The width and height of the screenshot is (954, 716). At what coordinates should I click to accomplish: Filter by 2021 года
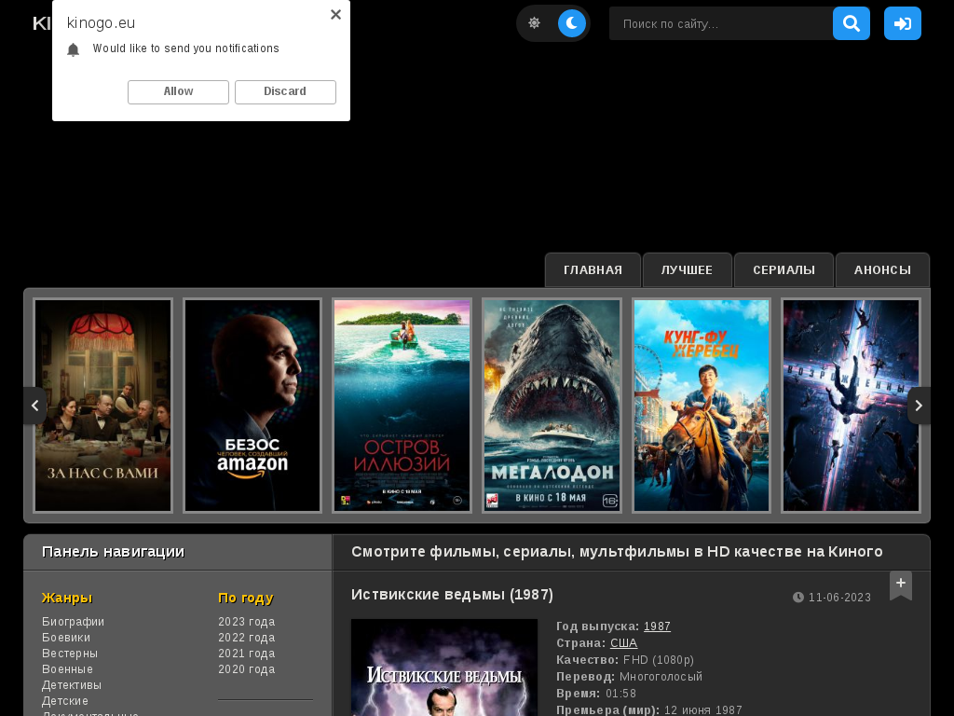click(246, 654)
